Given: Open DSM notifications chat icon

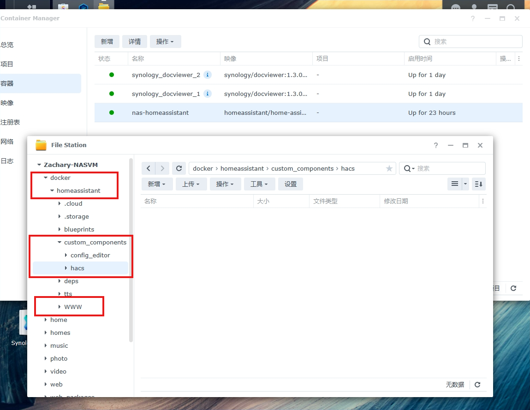Looking at the screenshot, I should pyautogui.click(x=456, y=6).
